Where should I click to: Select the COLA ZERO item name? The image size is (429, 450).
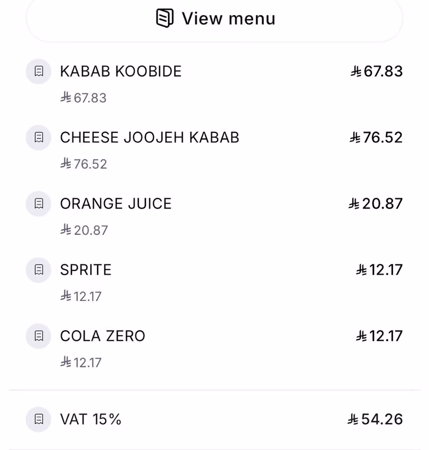click(x=103, y=336)
